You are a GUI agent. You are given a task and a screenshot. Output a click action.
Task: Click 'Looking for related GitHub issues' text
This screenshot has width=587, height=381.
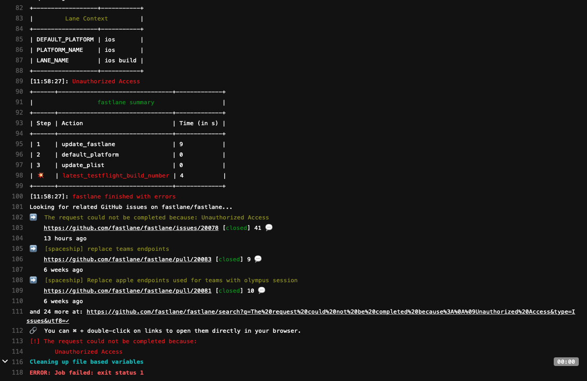[131, 207]
